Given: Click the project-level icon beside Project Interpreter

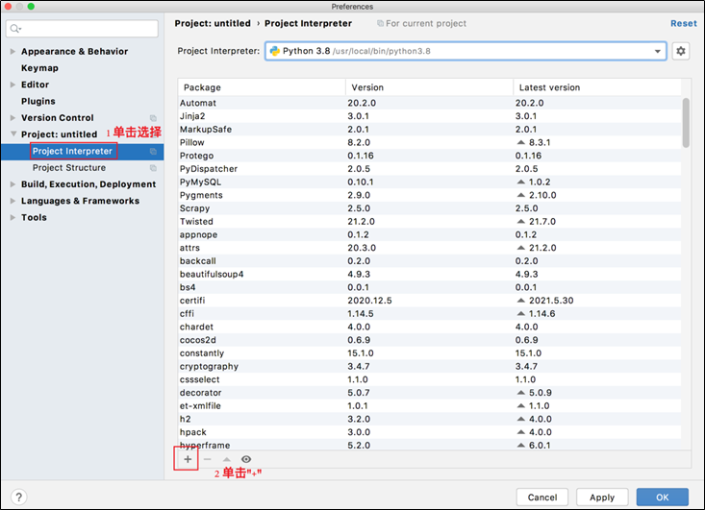Looking at the screenshot, I should point(153,152).
